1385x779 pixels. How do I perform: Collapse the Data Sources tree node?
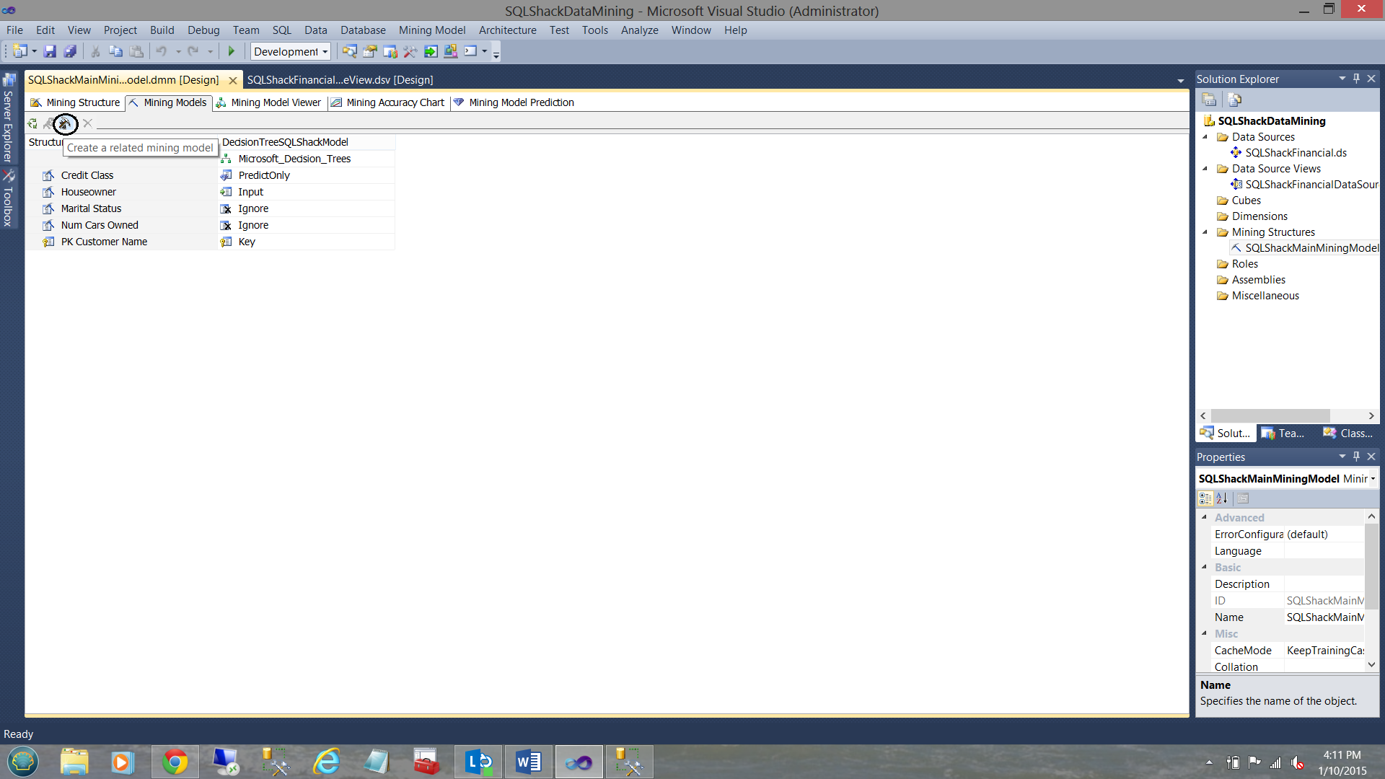1205,137
